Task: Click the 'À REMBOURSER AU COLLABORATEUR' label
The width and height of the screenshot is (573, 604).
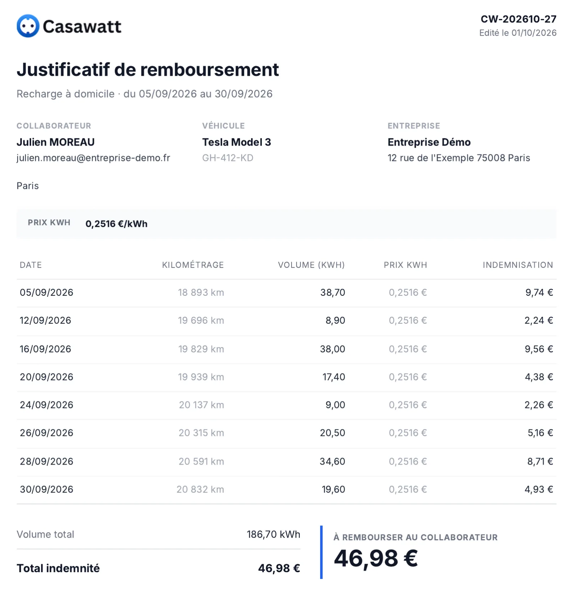Action: pyautogui.click(x=415, y=537)
